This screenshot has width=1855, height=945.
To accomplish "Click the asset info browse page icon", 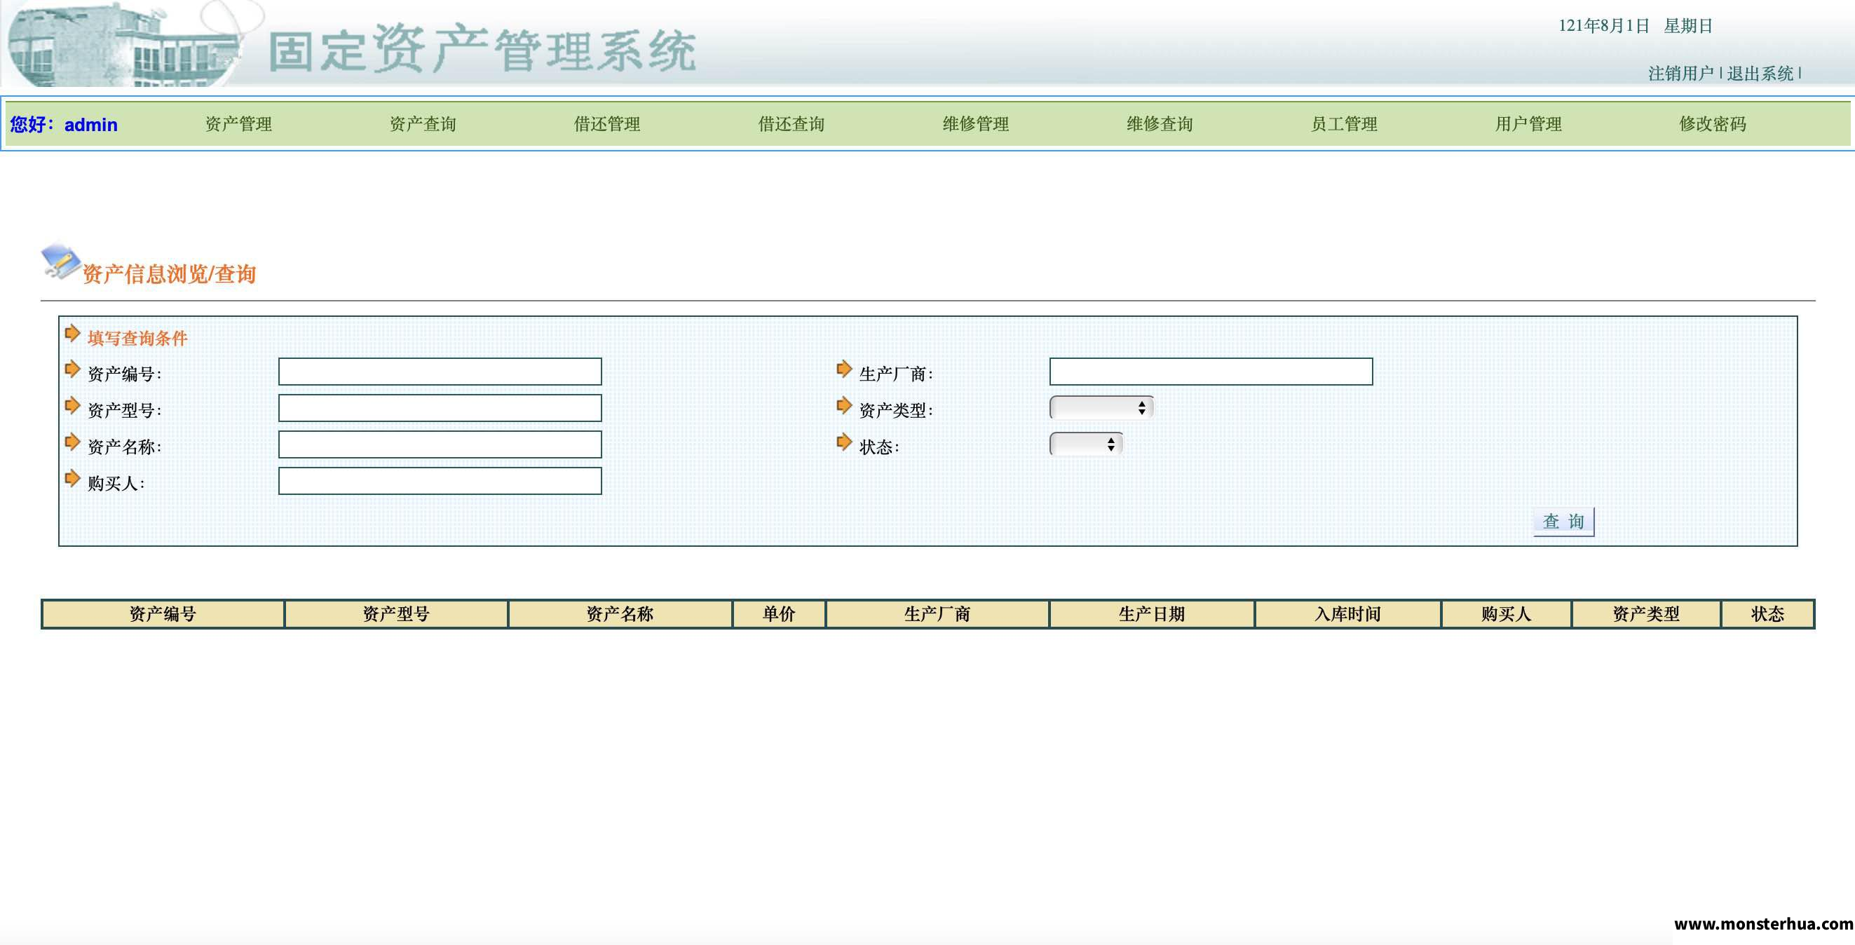I will pyautogui.click(x=60, y=260).
